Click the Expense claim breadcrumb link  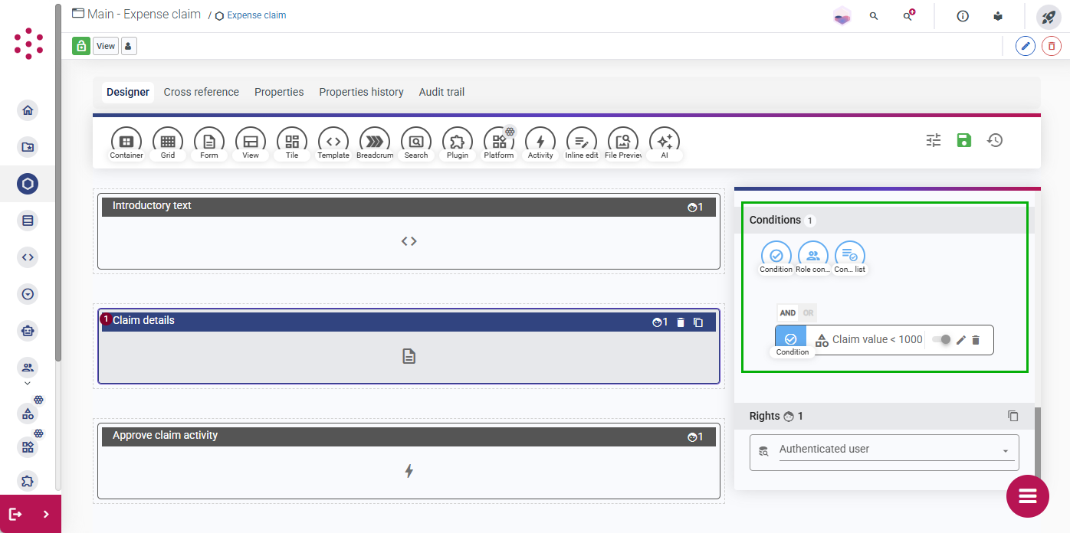tap(257, 15)
